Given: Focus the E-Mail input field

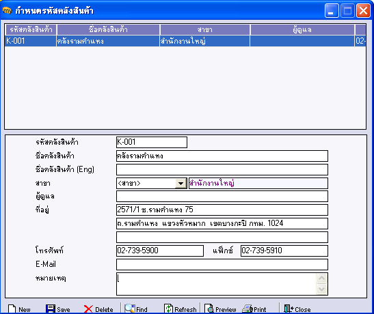Looking at the screenshot, I should (222, 264).
